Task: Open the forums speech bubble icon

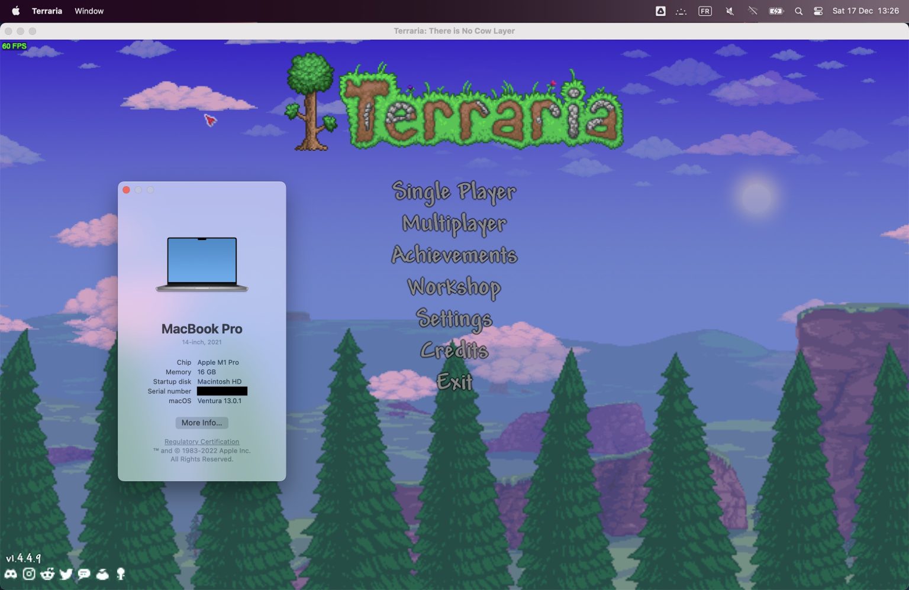Action: [x=84, y=574]
